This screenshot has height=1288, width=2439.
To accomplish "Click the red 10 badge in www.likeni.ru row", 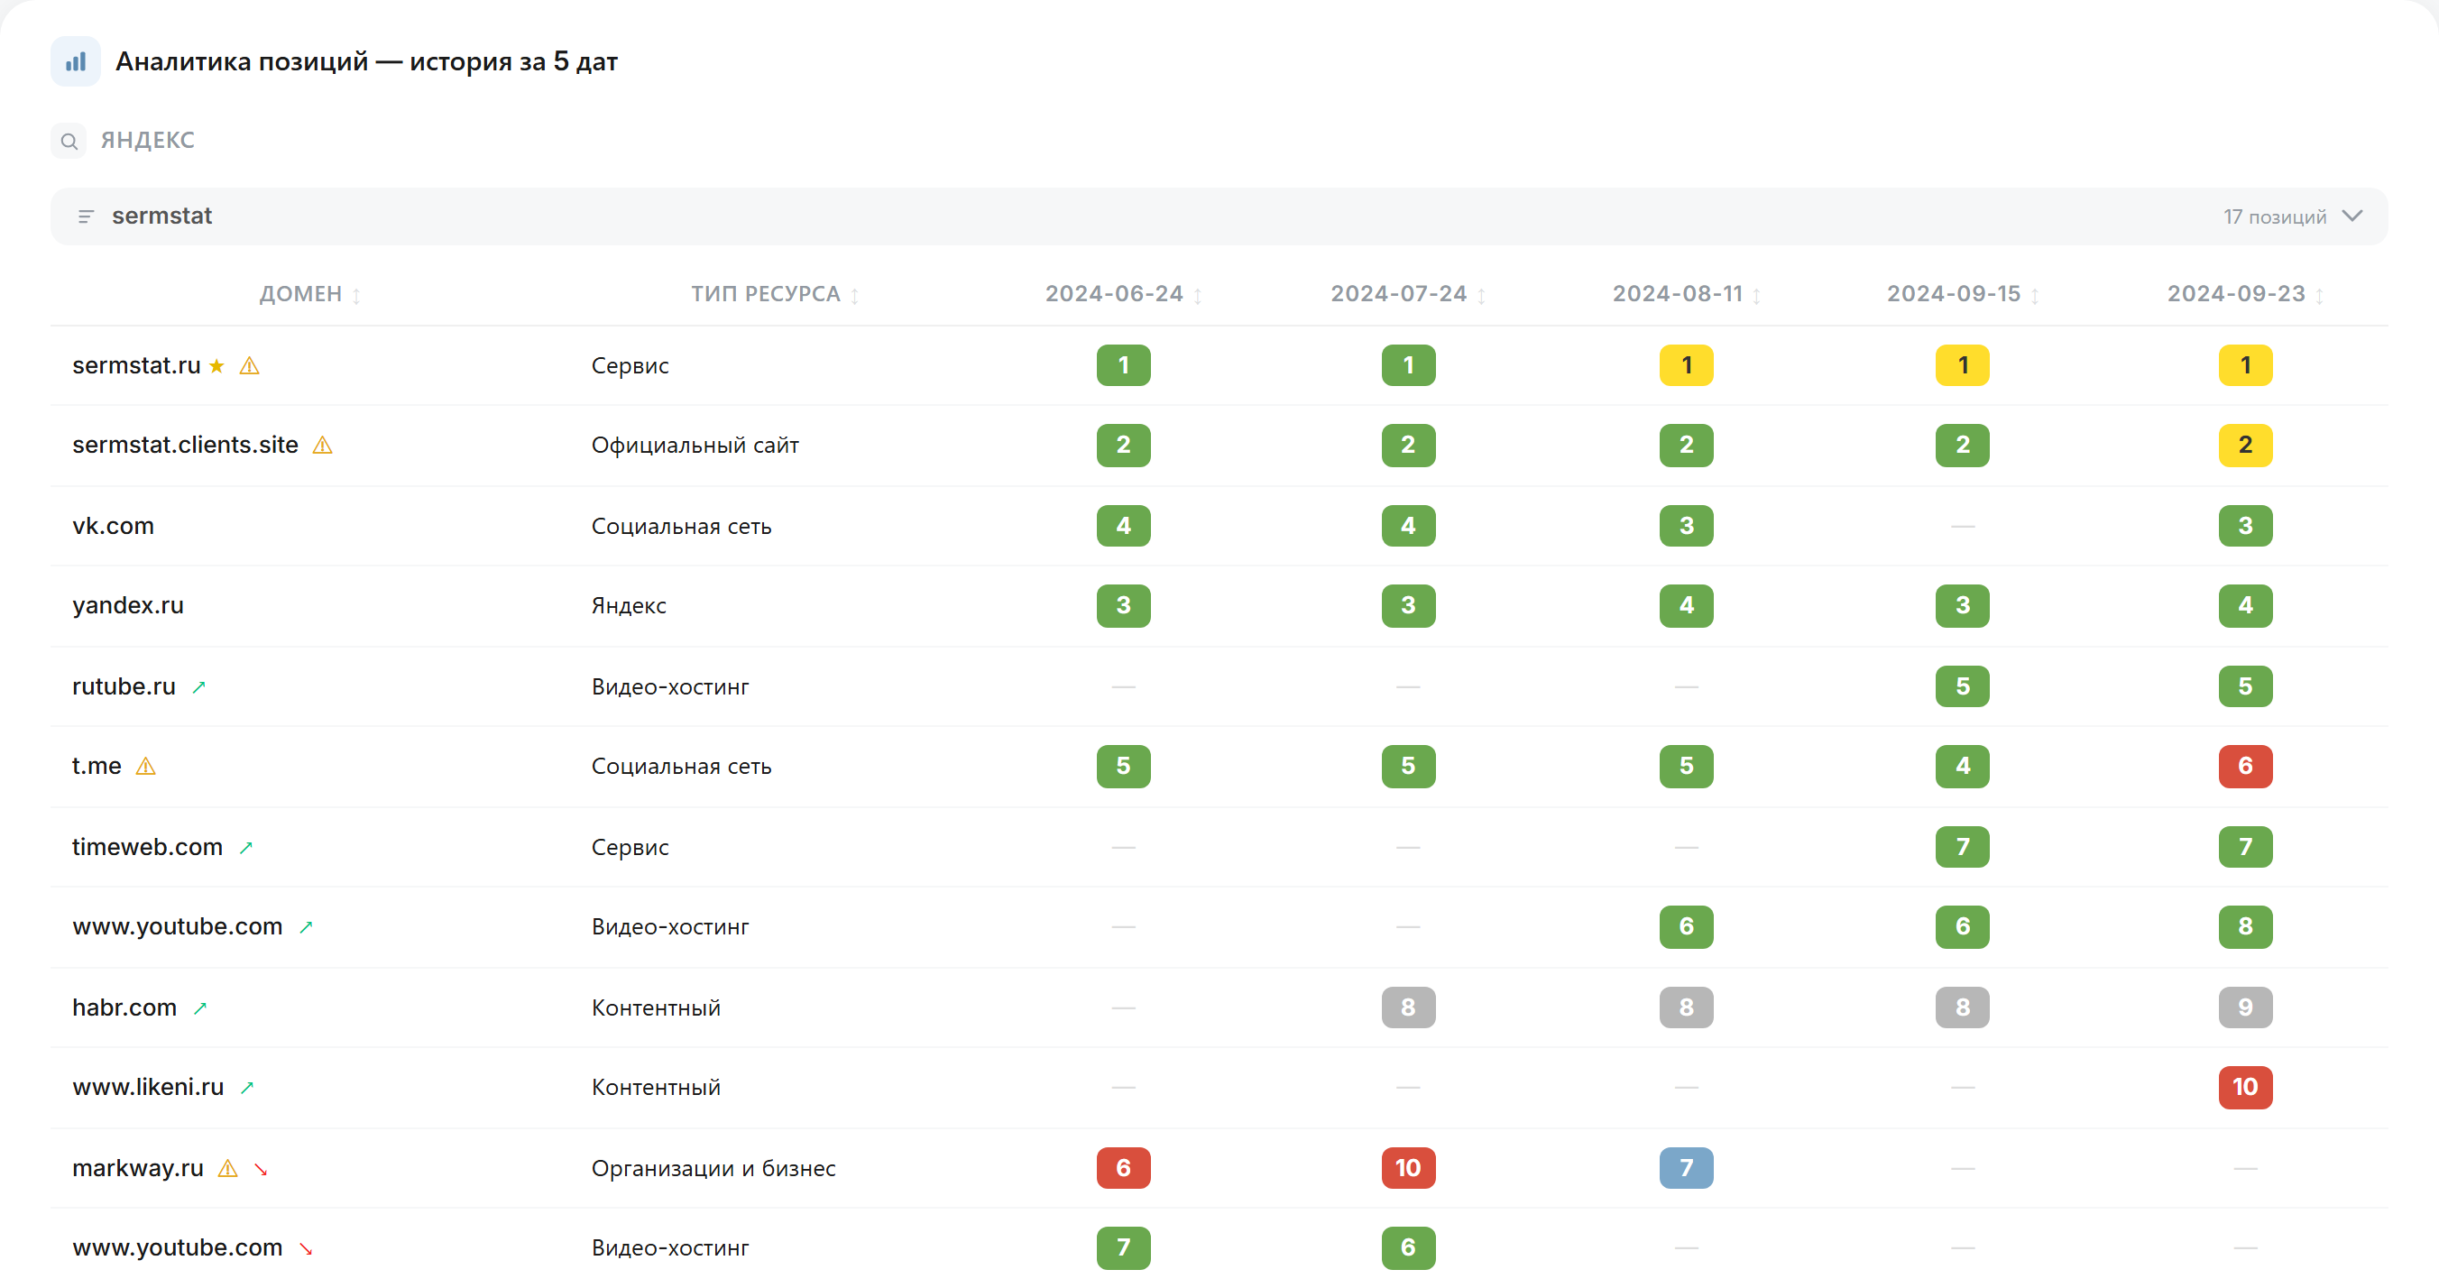I will pyautogui.click(x=2245, y=1087).
